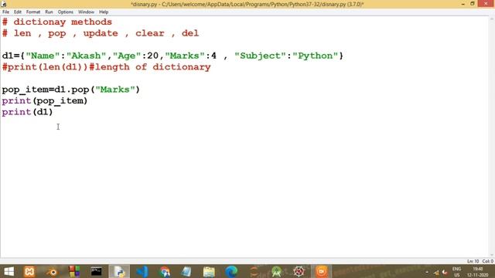495x278 pixels.
Task: Open the orange screen recorder taskbar icon
Action: [322, 271]
